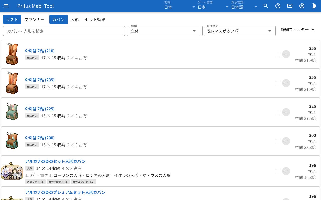
Task: Open the hamburger navigation menu
Action: (6, 6)
